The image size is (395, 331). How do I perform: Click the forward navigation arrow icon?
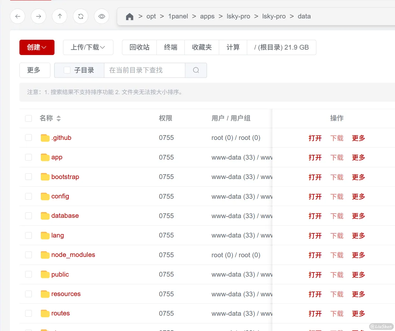click(39, 16)
